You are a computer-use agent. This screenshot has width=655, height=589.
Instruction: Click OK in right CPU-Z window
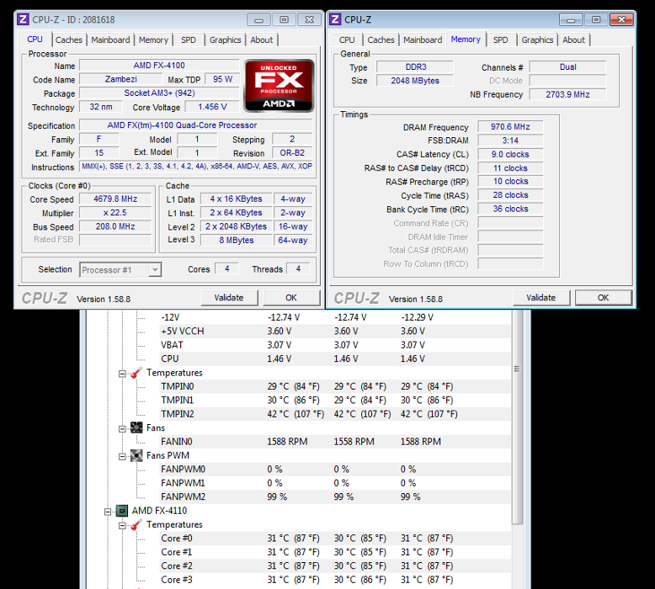[603, 298]
